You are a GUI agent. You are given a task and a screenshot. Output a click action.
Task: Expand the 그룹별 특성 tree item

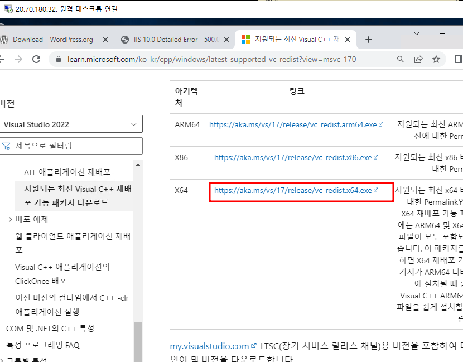tap(2, 360)
